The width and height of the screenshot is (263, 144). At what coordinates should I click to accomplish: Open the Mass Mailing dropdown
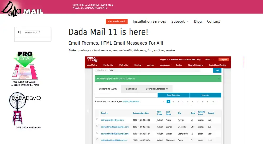tap(93, 65)
